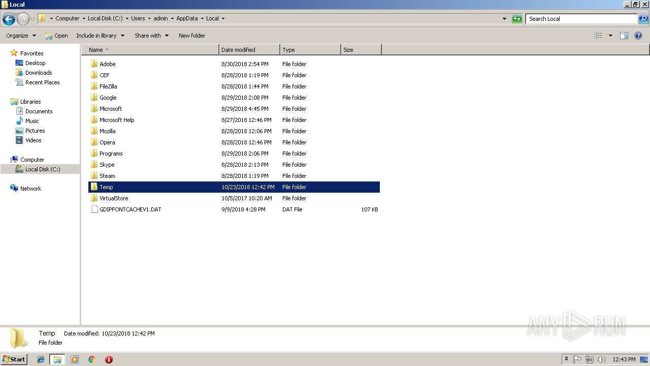Expand the dropdown arrow after admin breadcrumb
This screenshot has width=650, height=366.
(x=172, y=18)
